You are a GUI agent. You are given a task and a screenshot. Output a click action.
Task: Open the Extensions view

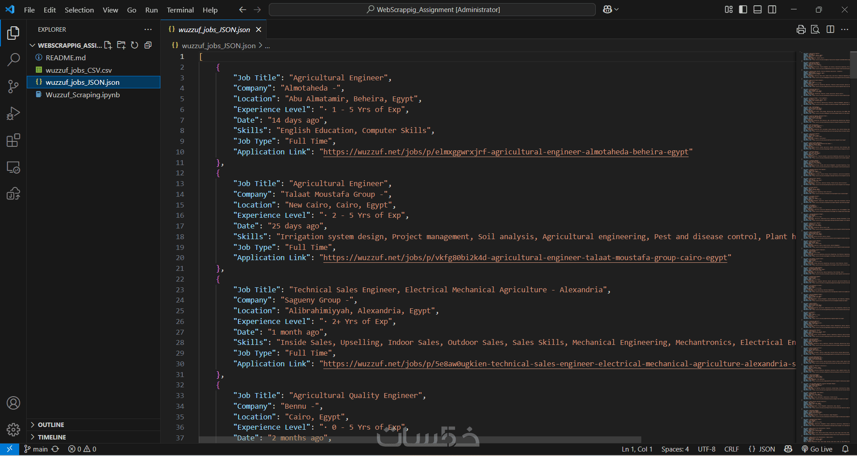pos(13,140)
